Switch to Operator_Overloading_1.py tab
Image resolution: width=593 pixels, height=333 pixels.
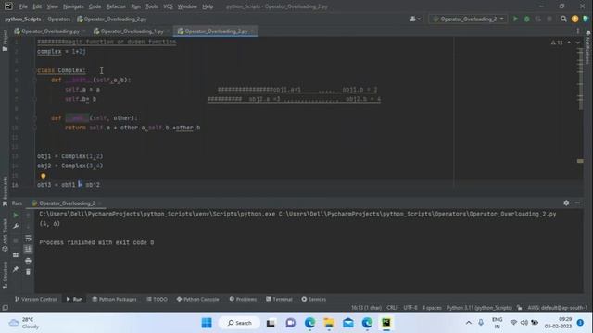132,31
